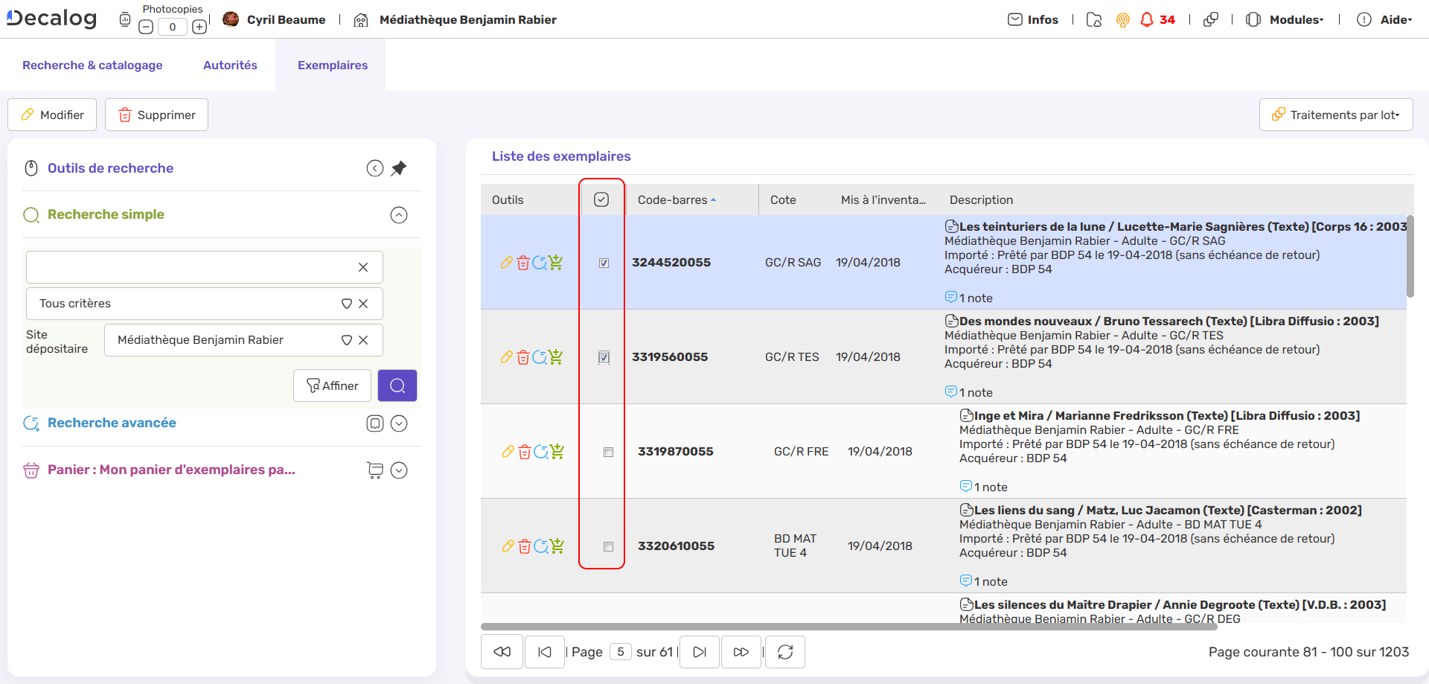
Task: Expand the Recherche avancée section
Action: point(399,423)
